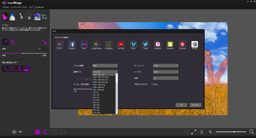Open the ファイルの種類 MP4 dropdown

tap(105, 66)
